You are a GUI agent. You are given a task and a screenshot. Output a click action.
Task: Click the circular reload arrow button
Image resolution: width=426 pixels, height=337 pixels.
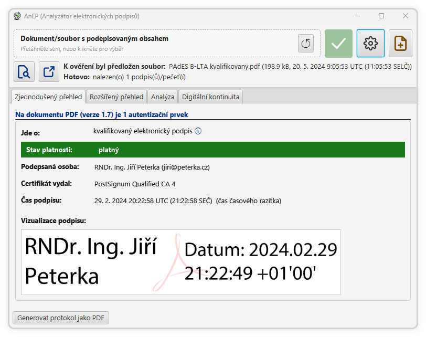tap(306, 43)
